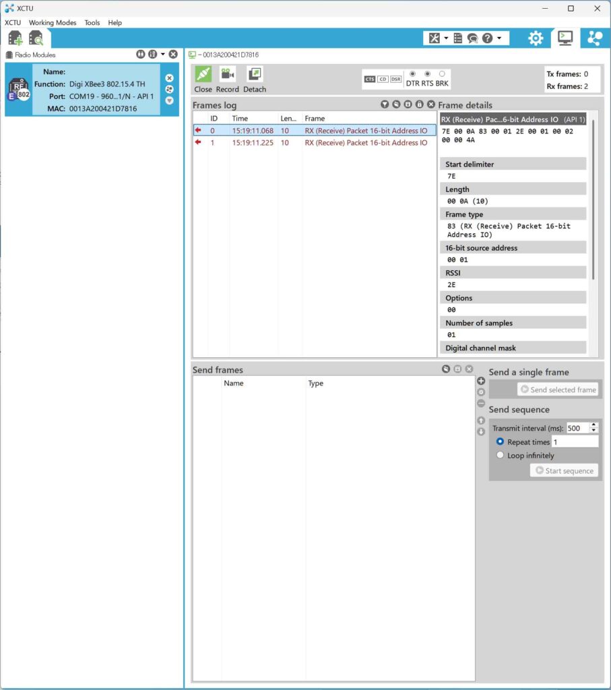
Task: Click the move frame up arrow icon
Action: click(481, 420)
